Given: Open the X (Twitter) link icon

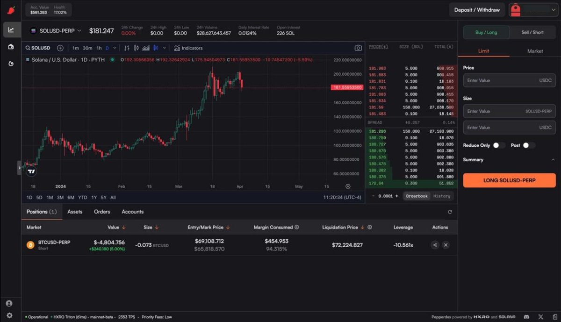Looking at the screenshot, I should [x=541, y=317].
